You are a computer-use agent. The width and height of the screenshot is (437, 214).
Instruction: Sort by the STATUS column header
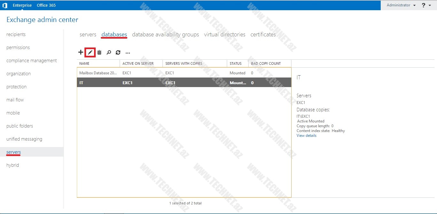click(x=235, y=63)
